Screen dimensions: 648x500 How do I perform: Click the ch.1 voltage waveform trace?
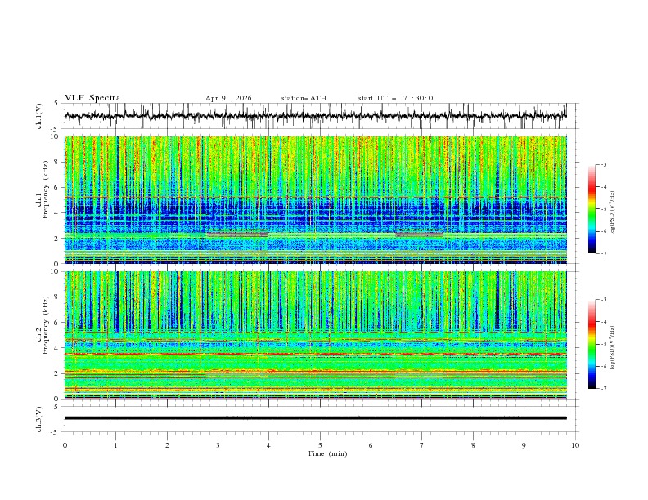tap(315, 115)
